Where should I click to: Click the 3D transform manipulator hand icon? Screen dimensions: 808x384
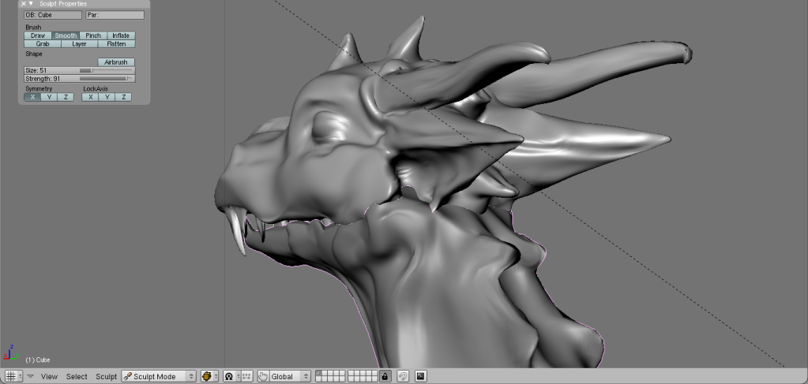click(264, 376)
